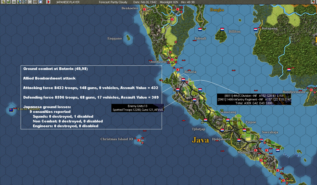The width and height of the screenshot is (317, 185).
Task: Click the 'Christmas Island IO' map label
Action: click(117, 139)
